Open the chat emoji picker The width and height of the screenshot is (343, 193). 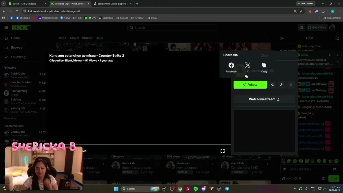pos(334,169)
